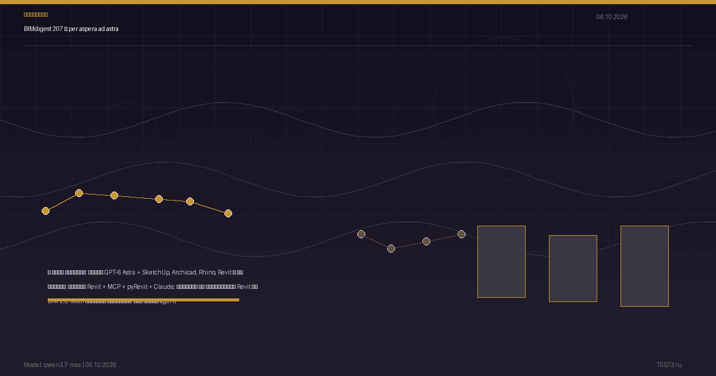Click the shortest bar in the bar chart
The height and width of the screenshot is (376, 716).
573,269
